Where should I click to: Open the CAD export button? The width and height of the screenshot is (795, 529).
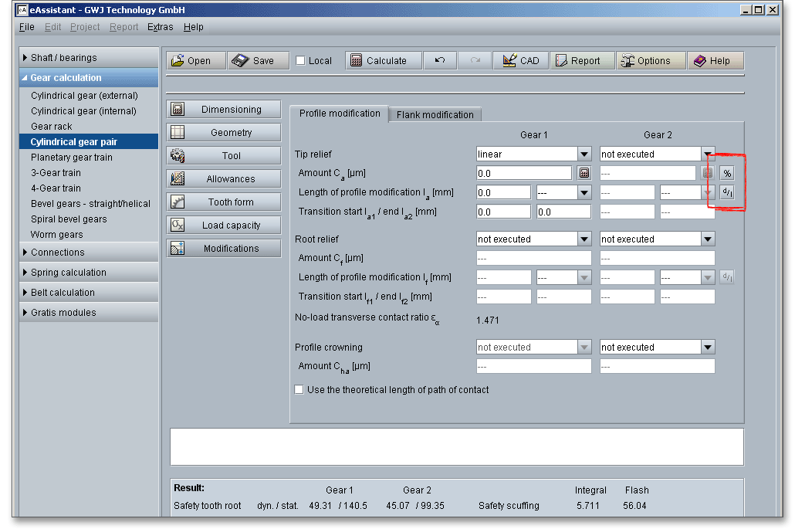click(x=521, y=61)
